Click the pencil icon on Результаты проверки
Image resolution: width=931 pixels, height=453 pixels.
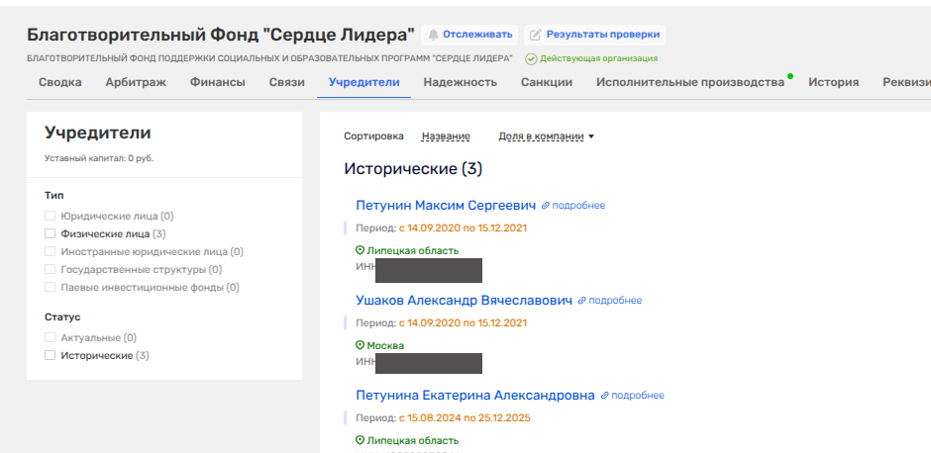click(536, 35)
